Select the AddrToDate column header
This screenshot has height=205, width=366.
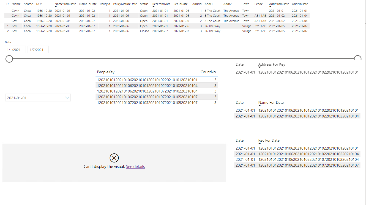pos(300,4)
